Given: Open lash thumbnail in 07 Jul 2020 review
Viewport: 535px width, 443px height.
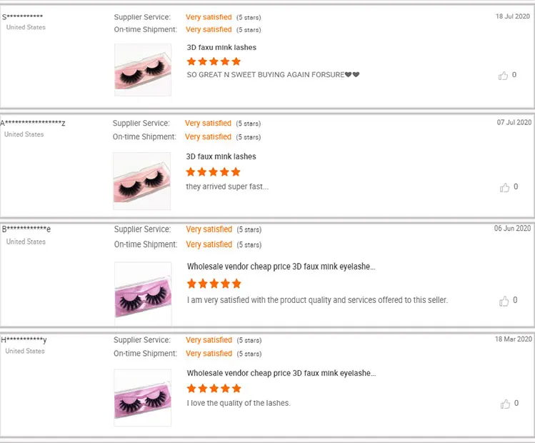Looking at the screenshot, I should pyautogui.click(x=141, y=181).
